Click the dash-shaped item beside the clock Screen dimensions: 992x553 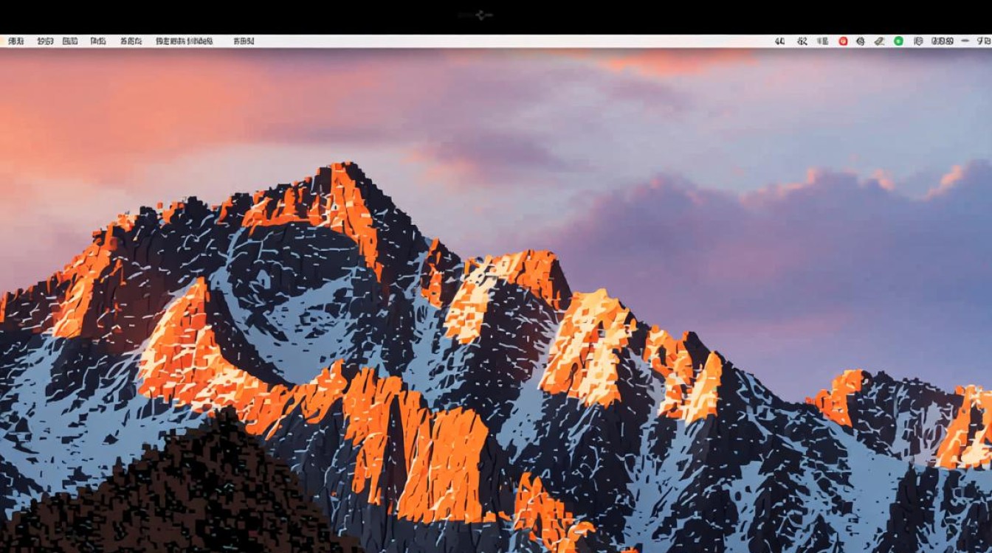(x=965, y=41)
